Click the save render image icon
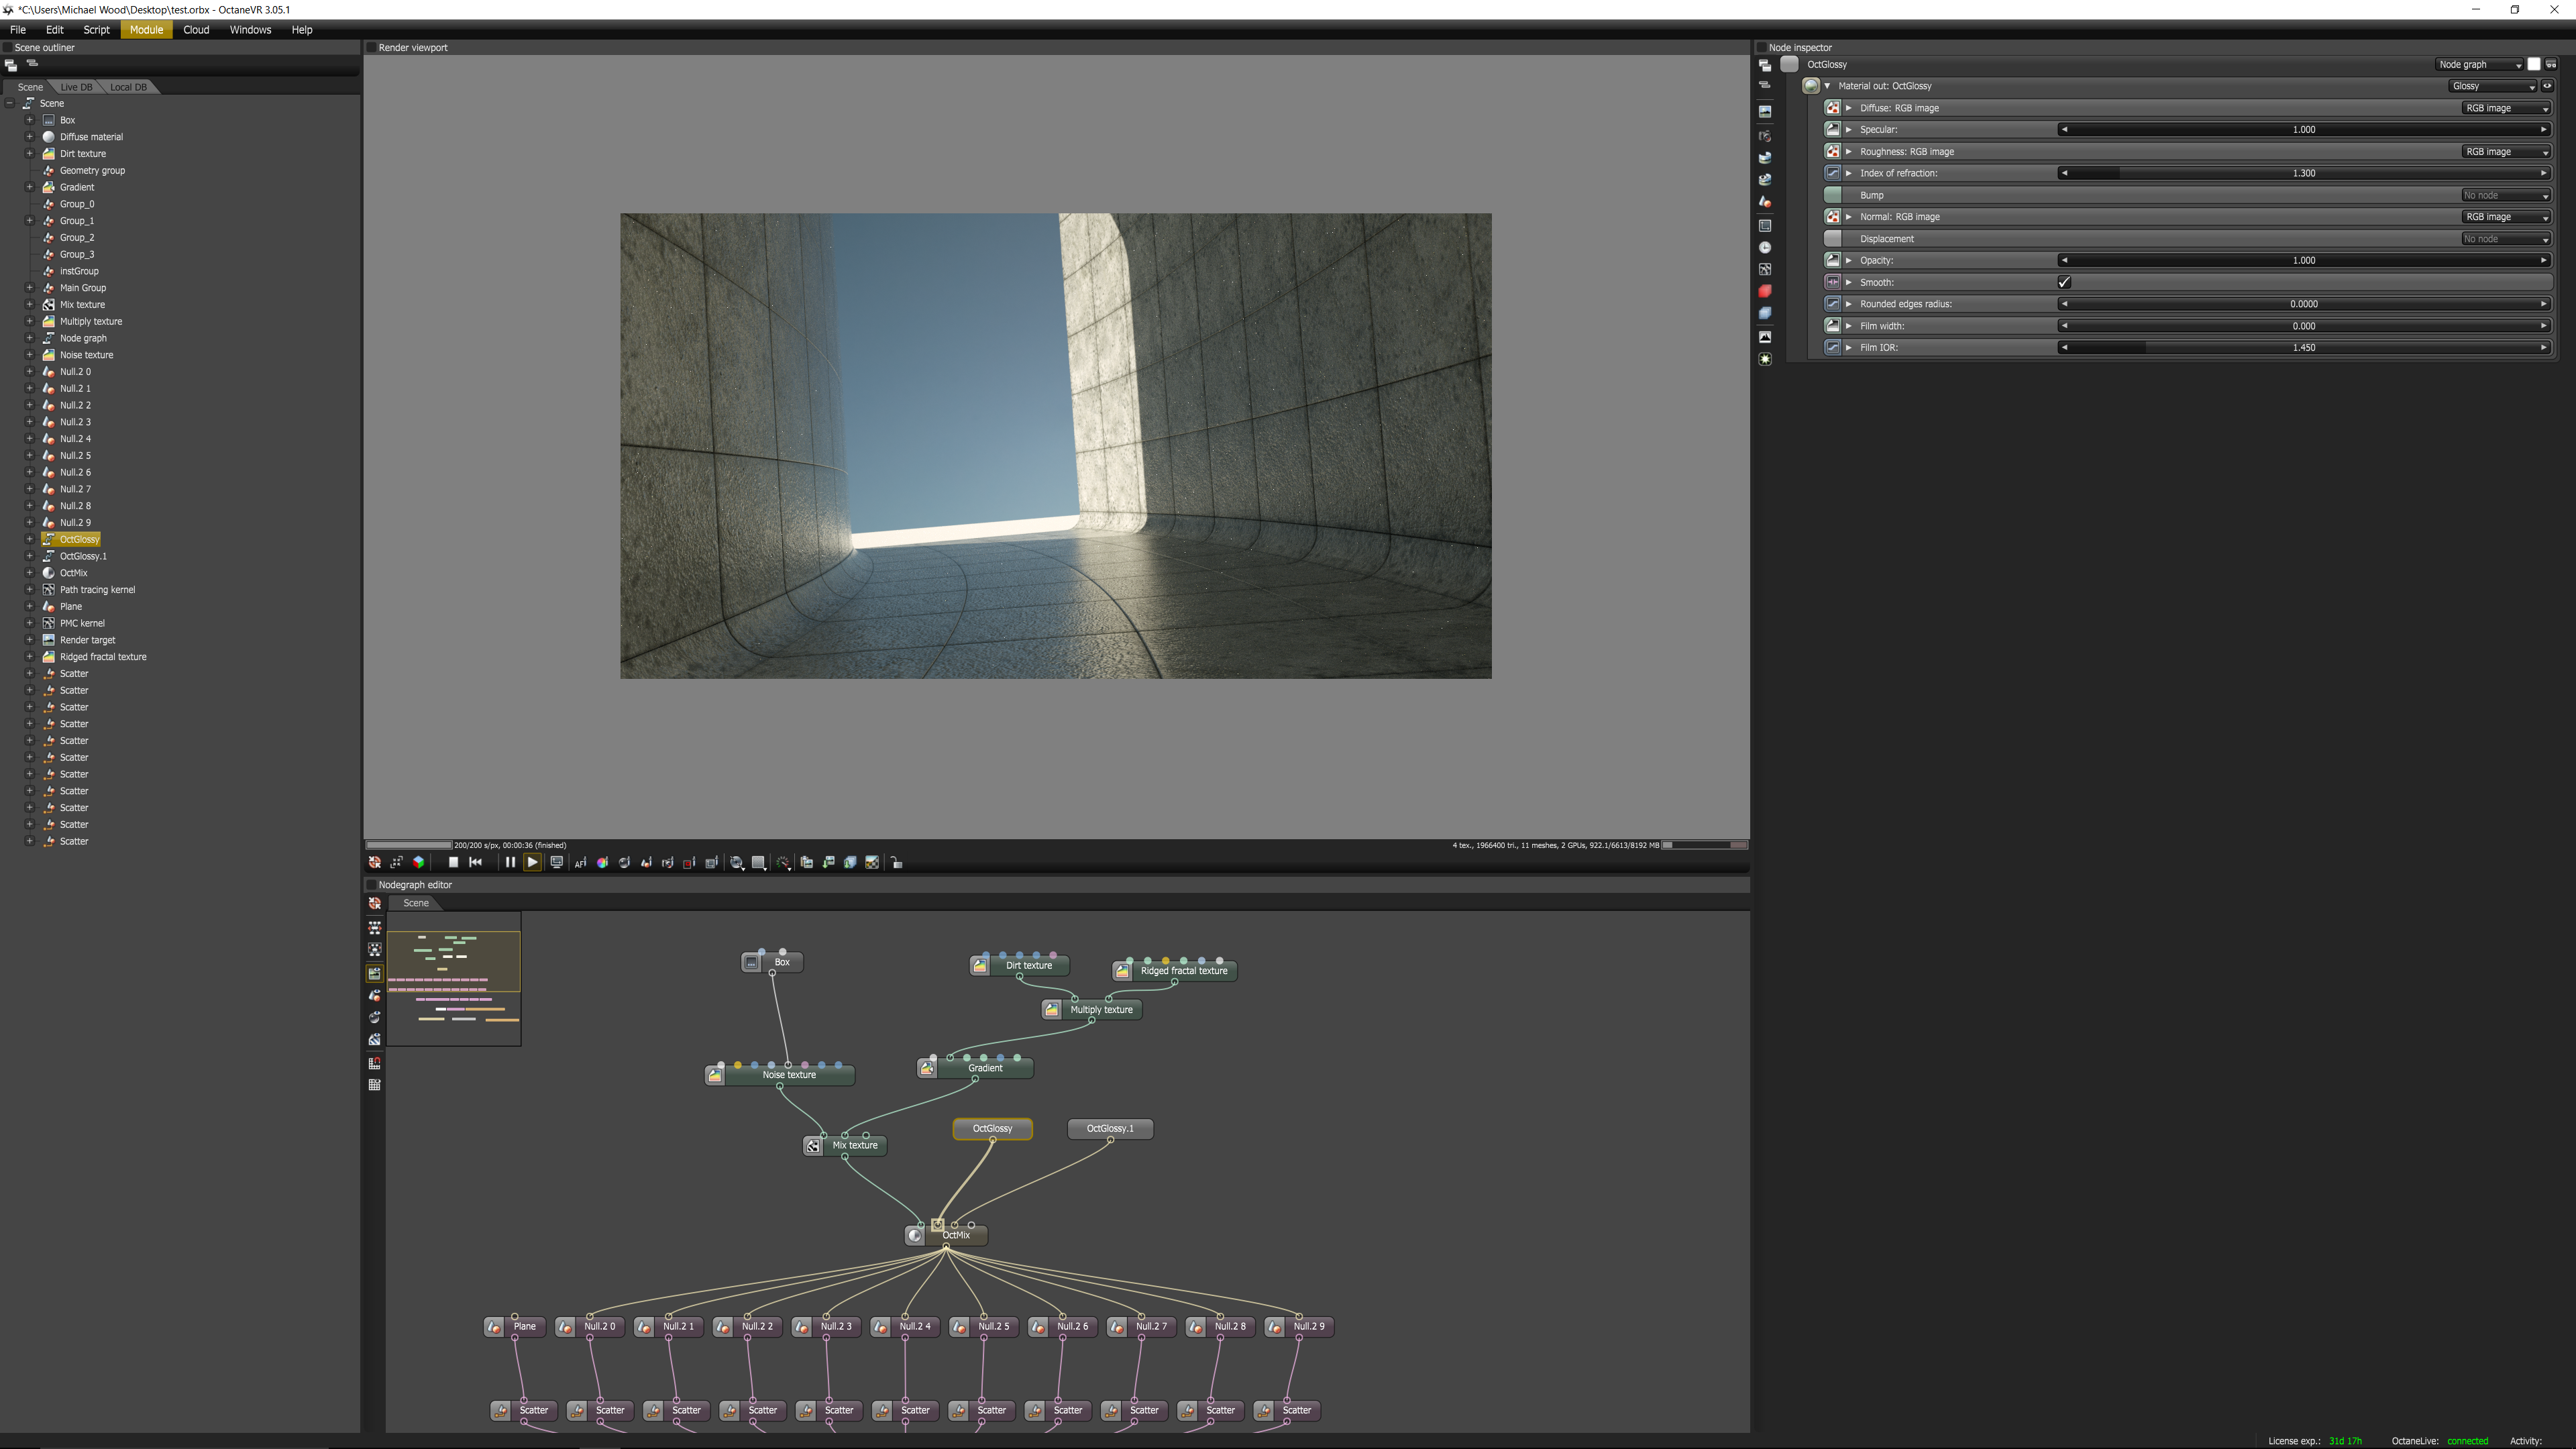The height and width of the screenshot is (1449, 2576). [829, 862]
